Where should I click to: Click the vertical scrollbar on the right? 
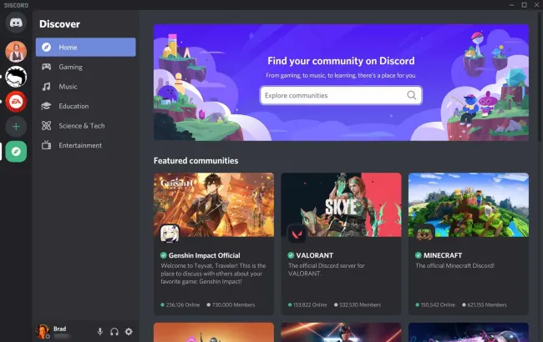(x=540, y=76)
